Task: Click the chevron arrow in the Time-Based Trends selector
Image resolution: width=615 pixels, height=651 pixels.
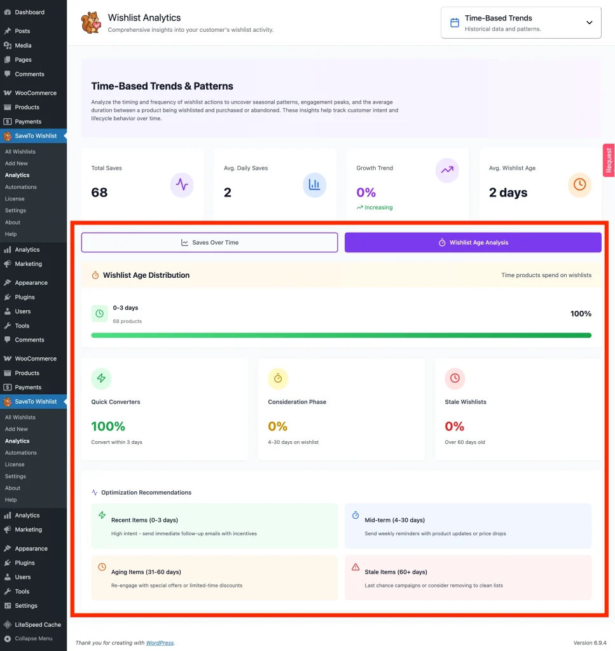Action: pyautogui.click(x=589, y=23)
